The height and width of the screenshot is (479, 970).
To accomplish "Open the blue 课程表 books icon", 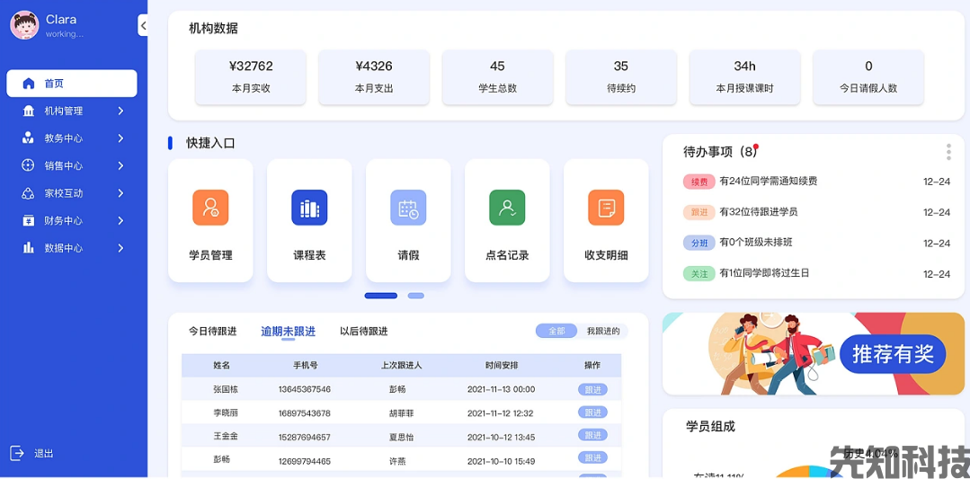I will coord(309,207).
